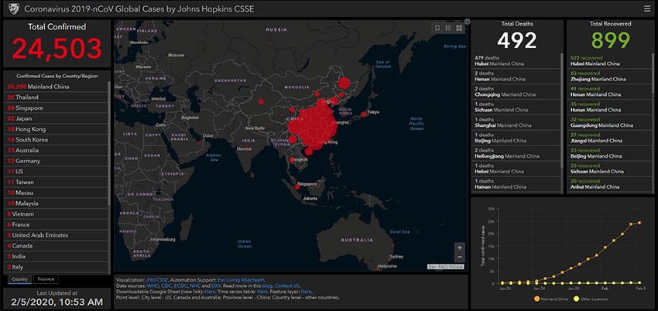Image resolution: width=658 pixels, height=311 pixels.
Task: Open the basemap gallery grid icon
Action: (x=459, y=28)
